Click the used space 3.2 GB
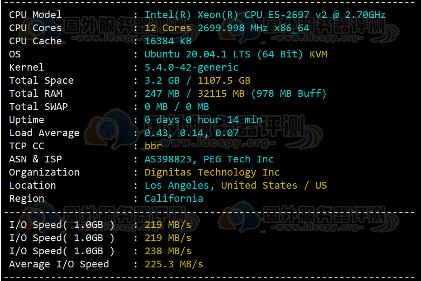The width and height of the screenshot is (421, 281). tap(162, 81)
